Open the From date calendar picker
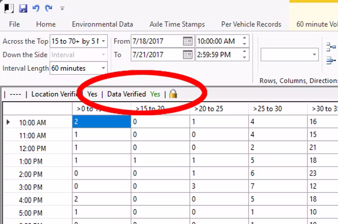Image resolution: width=338 pixels, height=224 pixels. click(188, 41)
